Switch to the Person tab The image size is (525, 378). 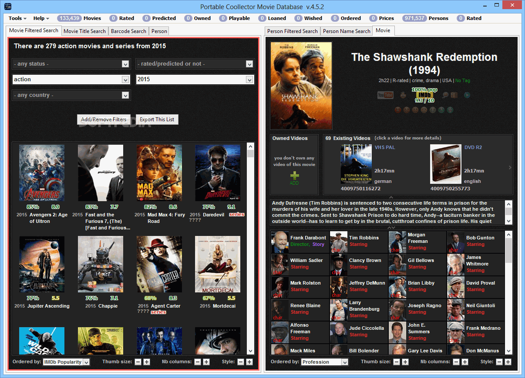(159, 31)
